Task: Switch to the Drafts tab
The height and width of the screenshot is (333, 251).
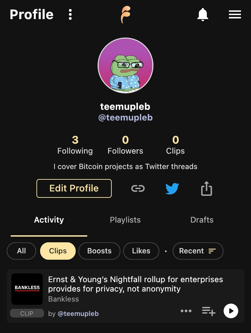Action: [202, 220]
